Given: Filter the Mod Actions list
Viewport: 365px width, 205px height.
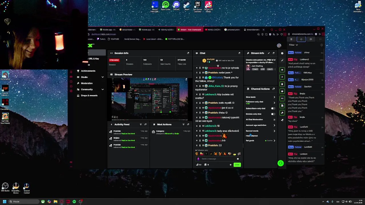Looking at the screenshot, I should point(183,124).
